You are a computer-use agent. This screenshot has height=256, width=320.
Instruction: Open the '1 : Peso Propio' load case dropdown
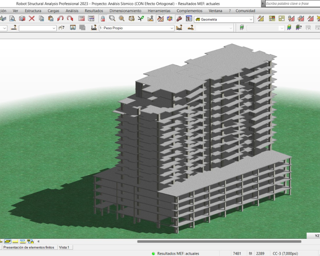coord(172,28)
